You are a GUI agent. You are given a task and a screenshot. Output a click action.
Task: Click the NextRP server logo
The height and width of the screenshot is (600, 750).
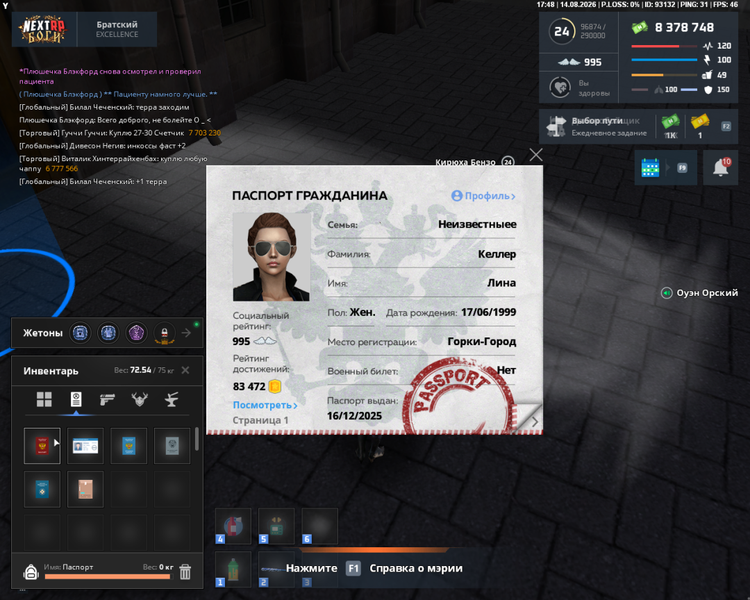point(44,30)
